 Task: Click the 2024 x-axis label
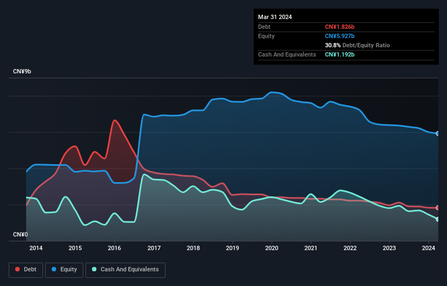428,248
